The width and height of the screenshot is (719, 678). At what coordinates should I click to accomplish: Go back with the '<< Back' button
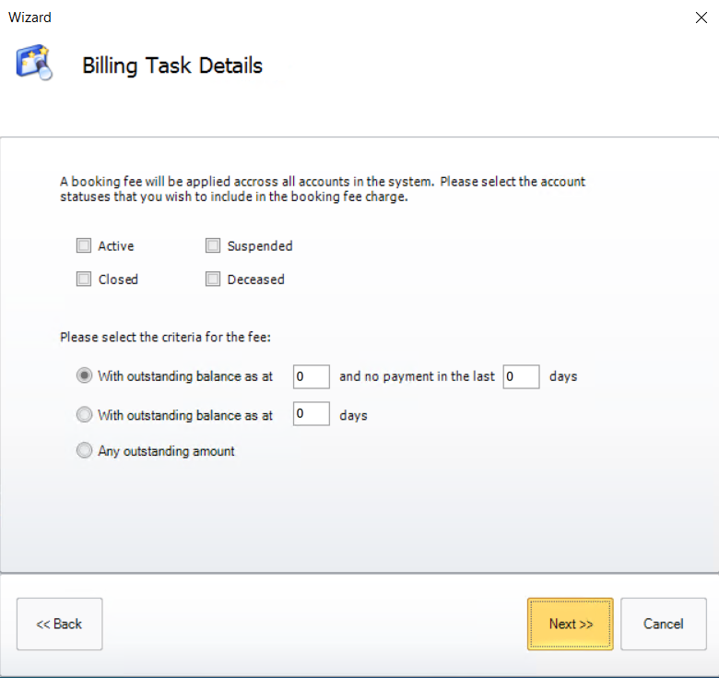(x=60, y=624)
